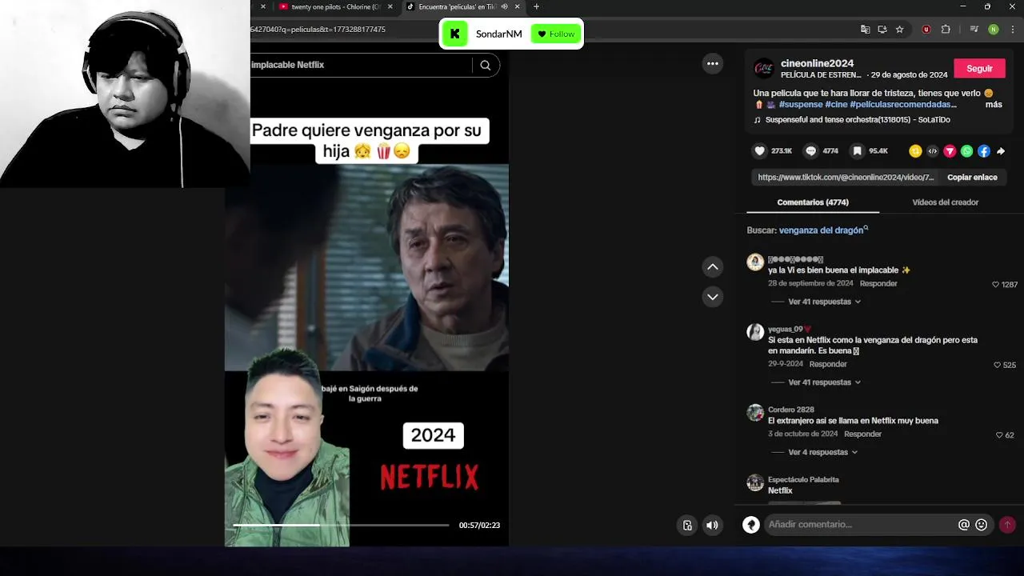Expand 41 replies under 'el implacable' comment
Image resolution: width=1024 pixels, height=576 pixels.
824,302
